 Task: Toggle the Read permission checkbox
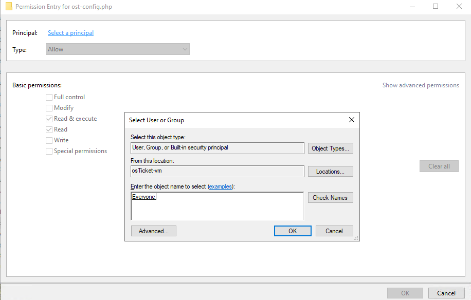click(49, 129)
